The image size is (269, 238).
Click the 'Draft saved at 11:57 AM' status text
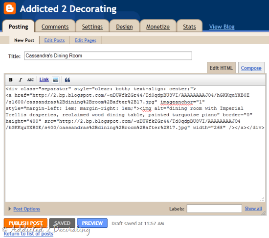[x=138, y=223]
